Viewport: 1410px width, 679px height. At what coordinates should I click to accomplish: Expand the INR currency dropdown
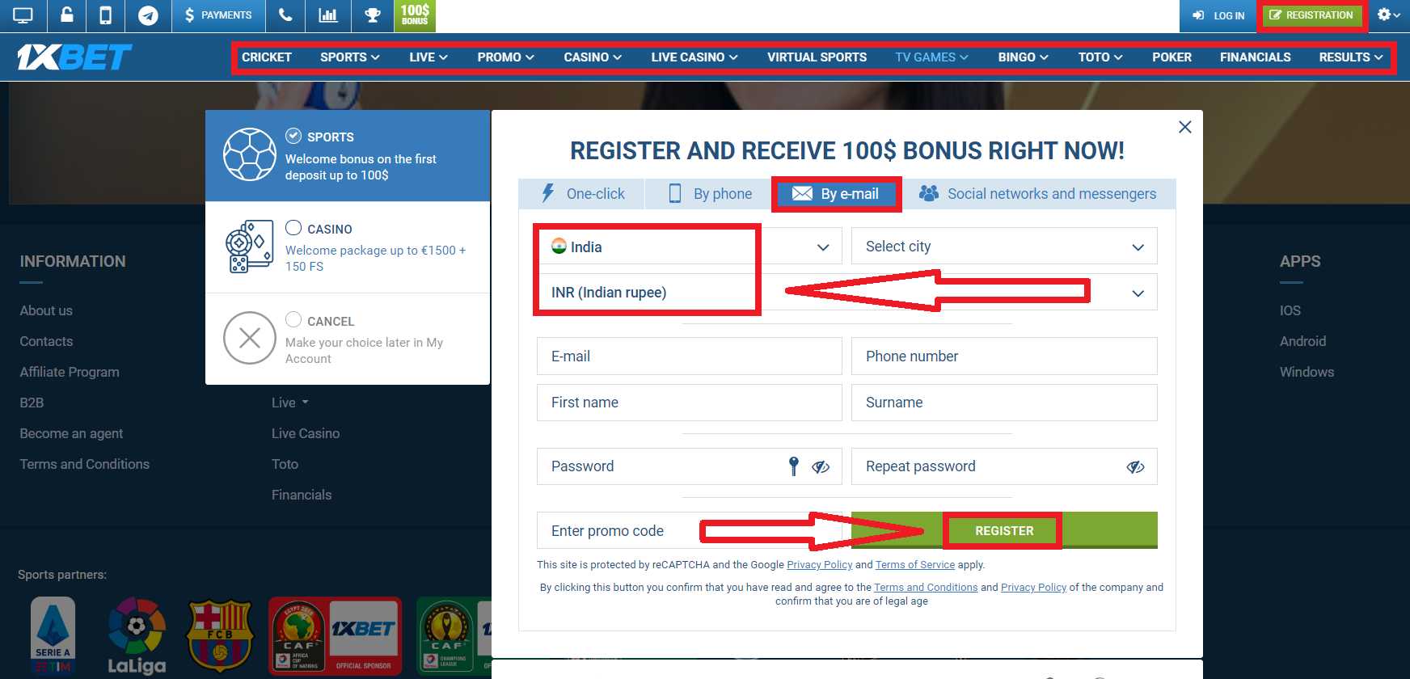click(846, 292)
